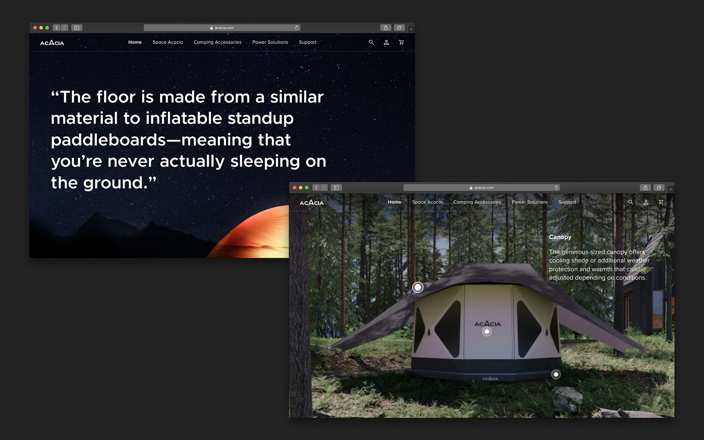This screenshot has height=440, width=704.
Task: Click share icon in the front Safari window
Action: 645,188
